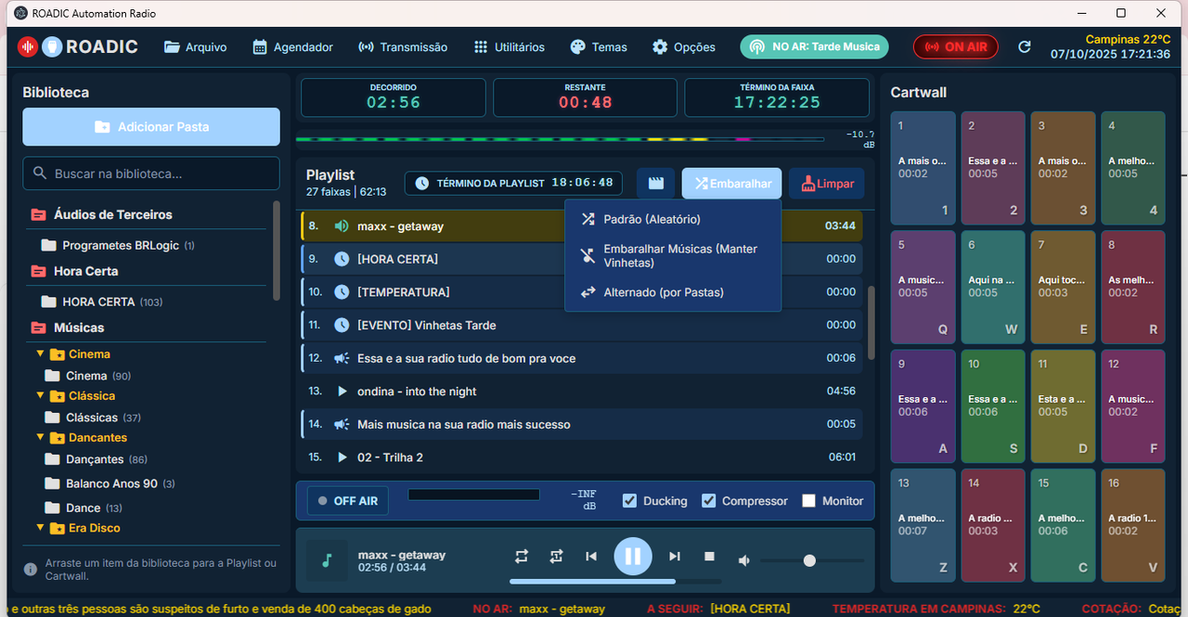Trigger cartwall pad 8 As melh...
Screen dimensions: 1188x617
pos(1133,287)
